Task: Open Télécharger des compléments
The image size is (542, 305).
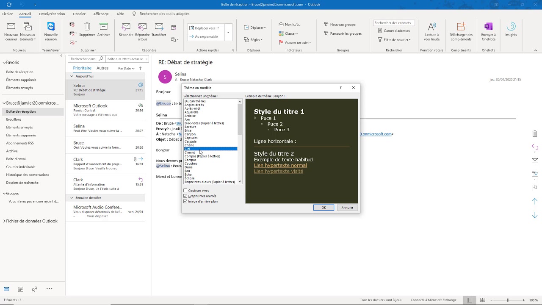Action: coord(461,31)
